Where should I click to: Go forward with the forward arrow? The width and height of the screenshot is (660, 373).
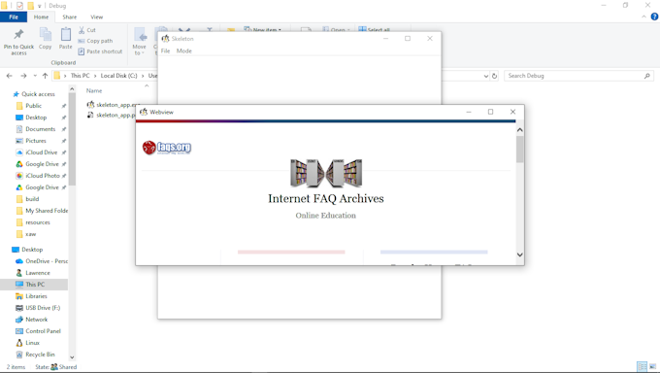point(23,76)
